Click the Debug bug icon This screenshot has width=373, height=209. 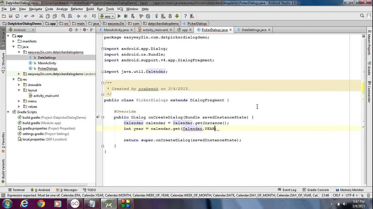point(126,16)
